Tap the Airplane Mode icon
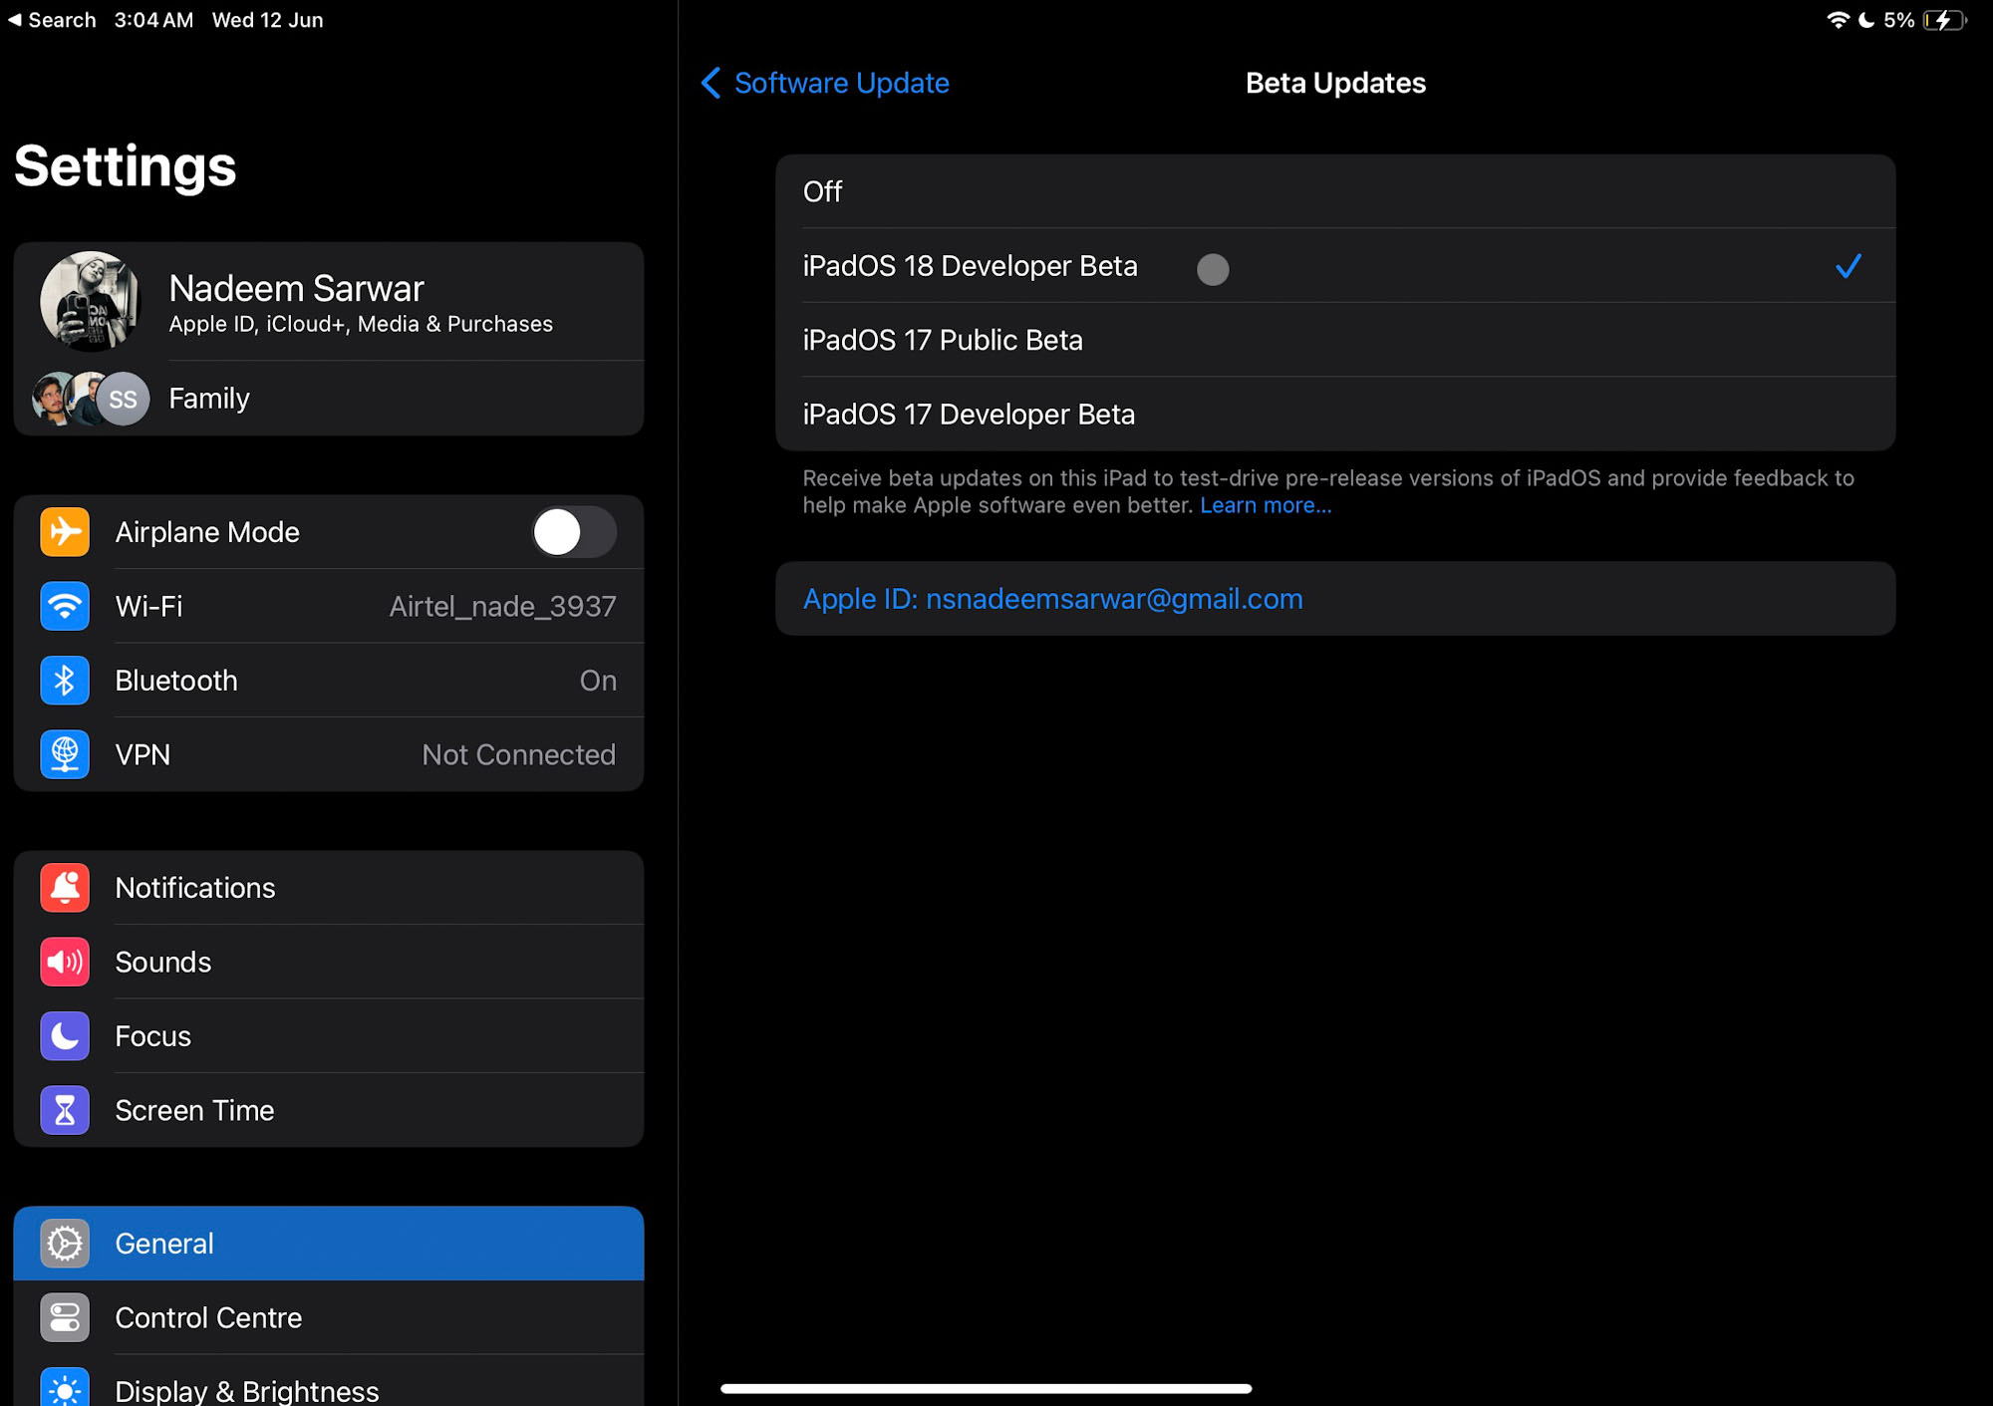Viewport: 1993px width, 1406px height. click(64, 531)
